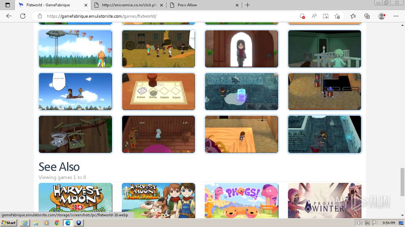
Task: Open the Harvest Moon 3D game
Action: (x=75, y=200)
